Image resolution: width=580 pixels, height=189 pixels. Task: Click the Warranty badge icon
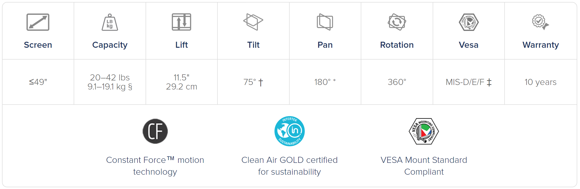[x=540, y=22]
